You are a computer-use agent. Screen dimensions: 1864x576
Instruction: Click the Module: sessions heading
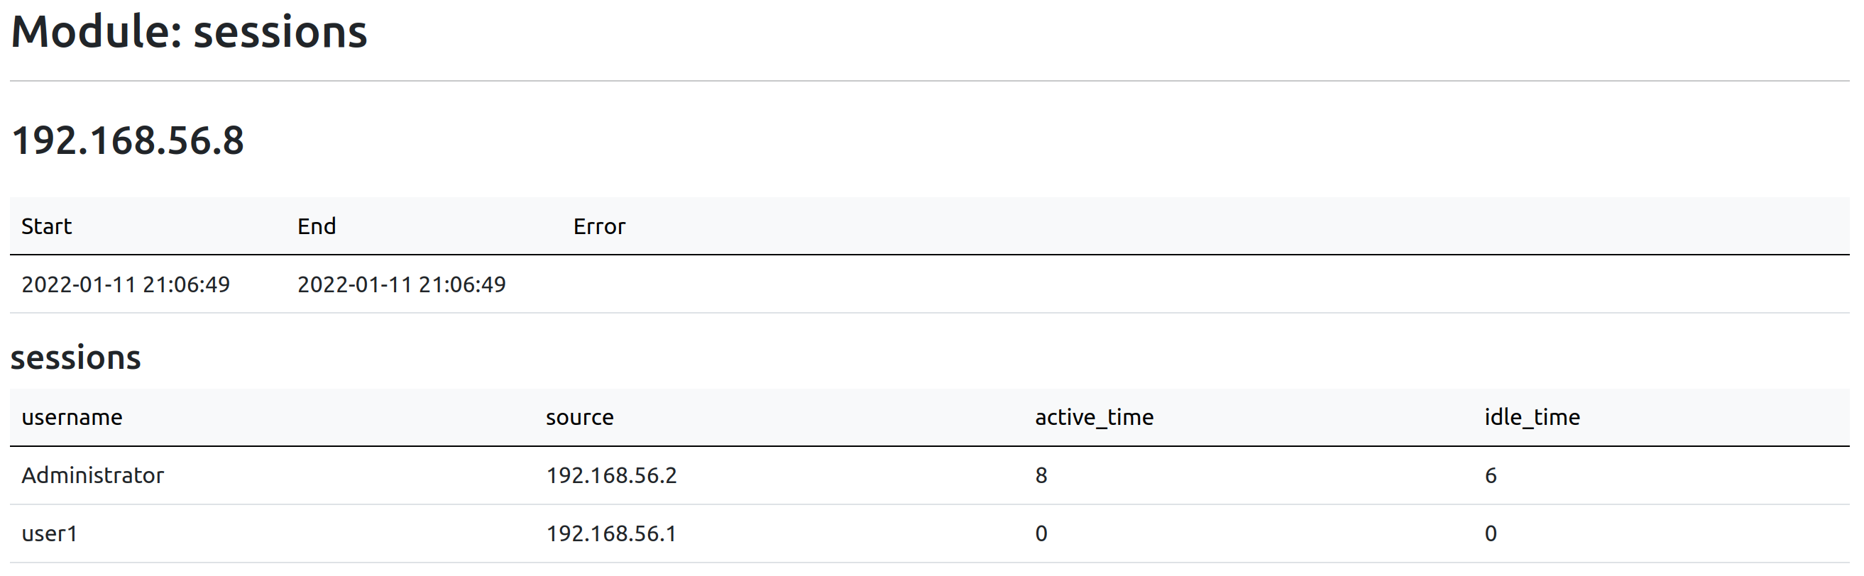tap(189, 33)
